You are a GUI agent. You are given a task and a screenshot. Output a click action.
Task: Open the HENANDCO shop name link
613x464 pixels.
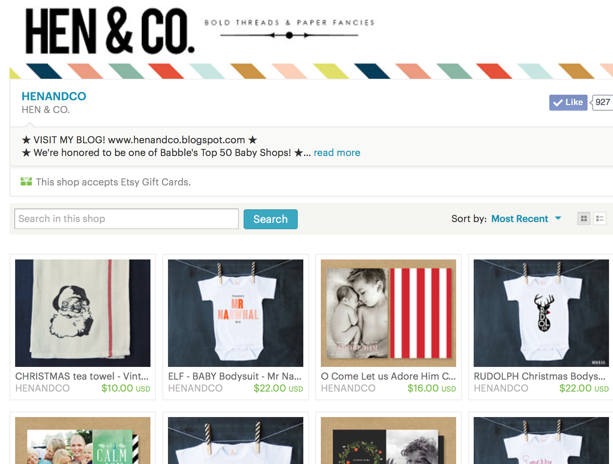pyautogui.click(x=54, y=96)
